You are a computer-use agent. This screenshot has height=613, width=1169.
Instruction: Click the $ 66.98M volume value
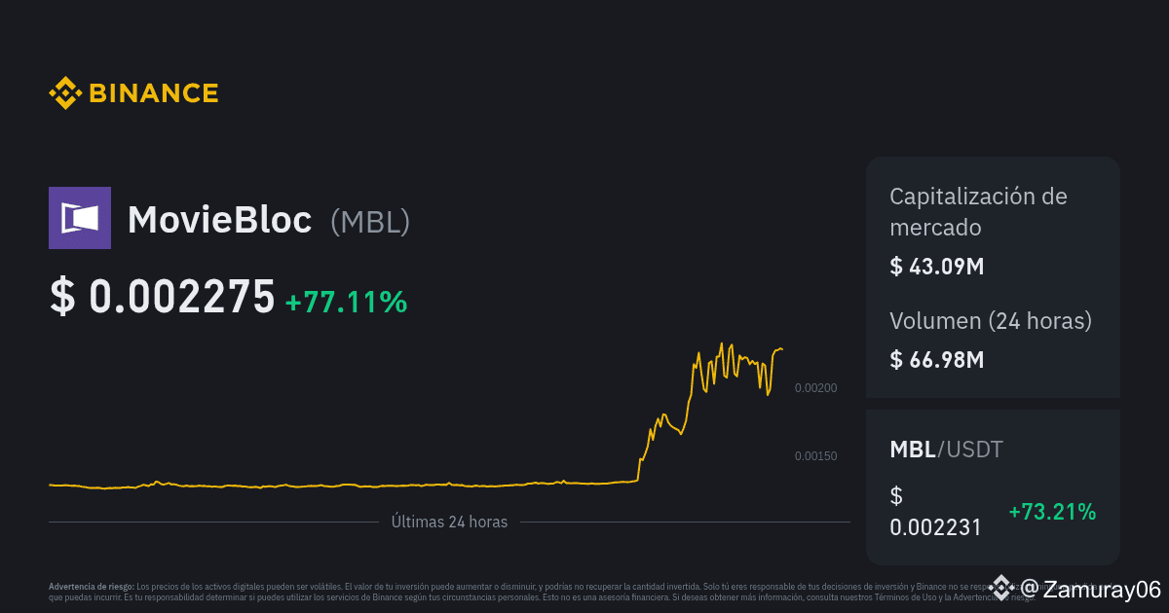937,359
